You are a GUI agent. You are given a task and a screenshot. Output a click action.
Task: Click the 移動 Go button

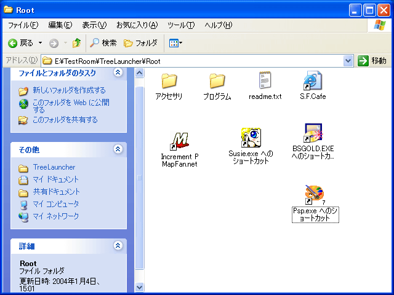point(372,61)
